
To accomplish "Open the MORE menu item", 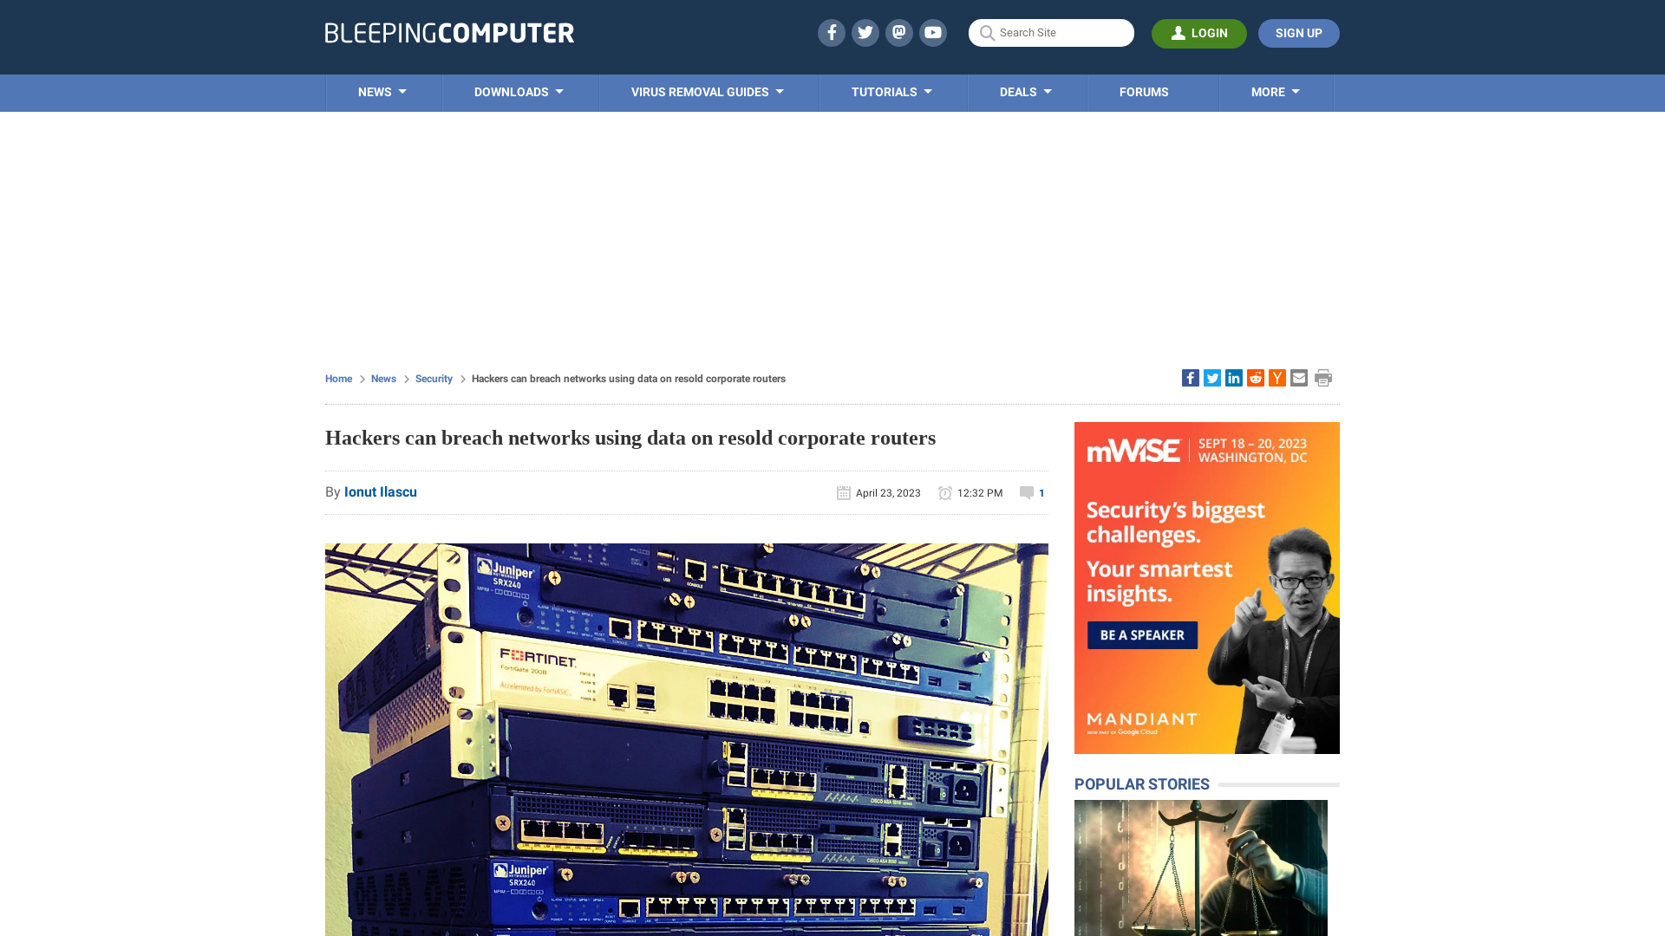I will point(1275,91).
